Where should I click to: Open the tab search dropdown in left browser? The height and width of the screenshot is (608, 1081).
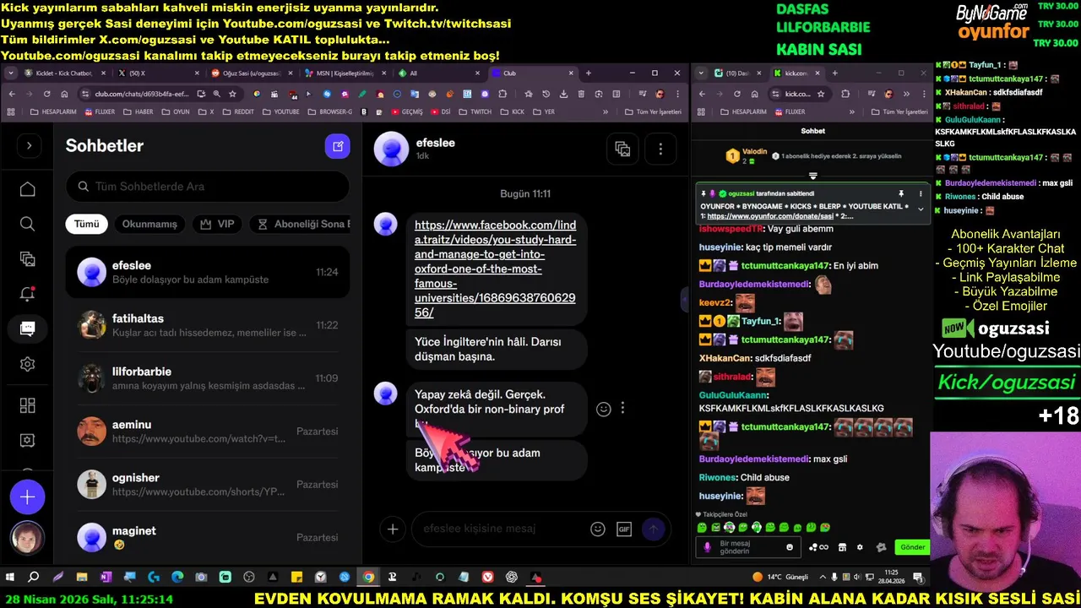coord(10,73)
